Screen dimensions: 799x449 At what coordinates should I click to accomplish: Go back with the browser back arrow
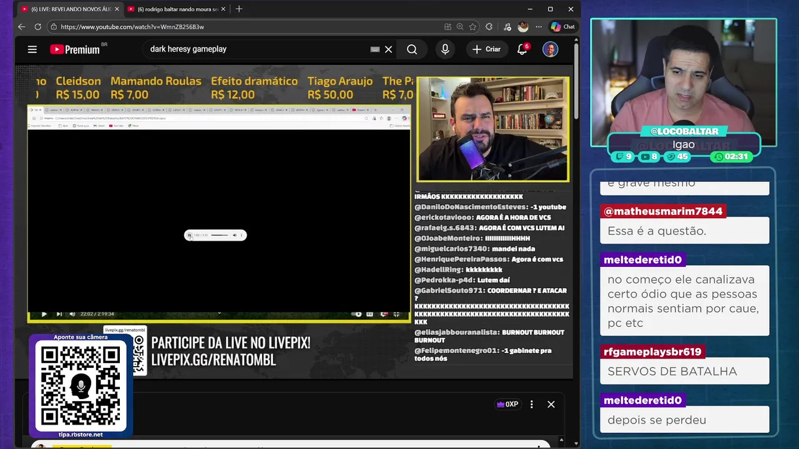(x=22, y=27)
